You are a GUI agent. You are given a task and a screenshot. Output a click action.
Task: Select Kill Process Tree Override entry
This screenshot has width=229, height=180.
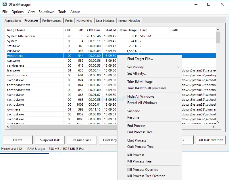[x=150, y=176]
